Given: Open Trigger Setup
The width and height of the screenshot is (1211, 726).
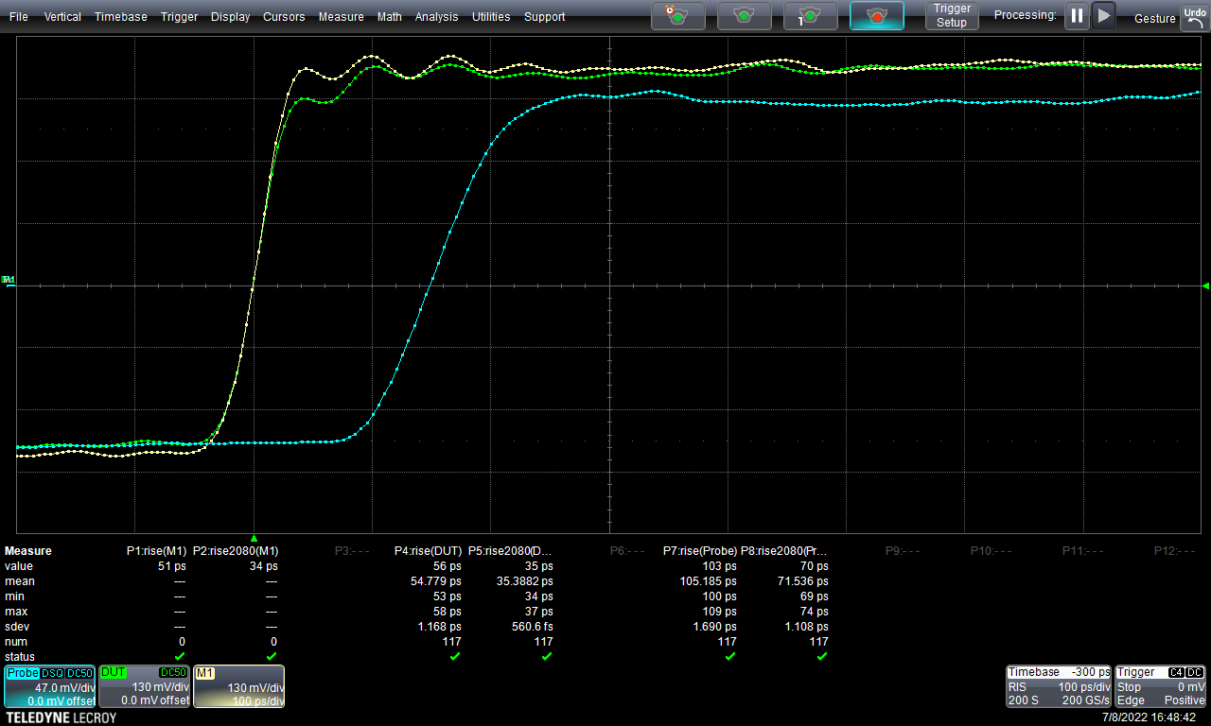Looking at the screenshot, I should pos(952,15).
